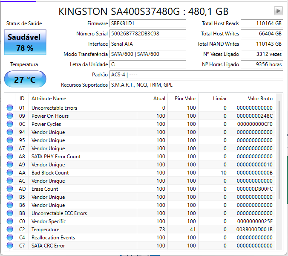Click Total Host Reads value 110164 GB
This screenshot has height=256, width=288.
(262, 23)
